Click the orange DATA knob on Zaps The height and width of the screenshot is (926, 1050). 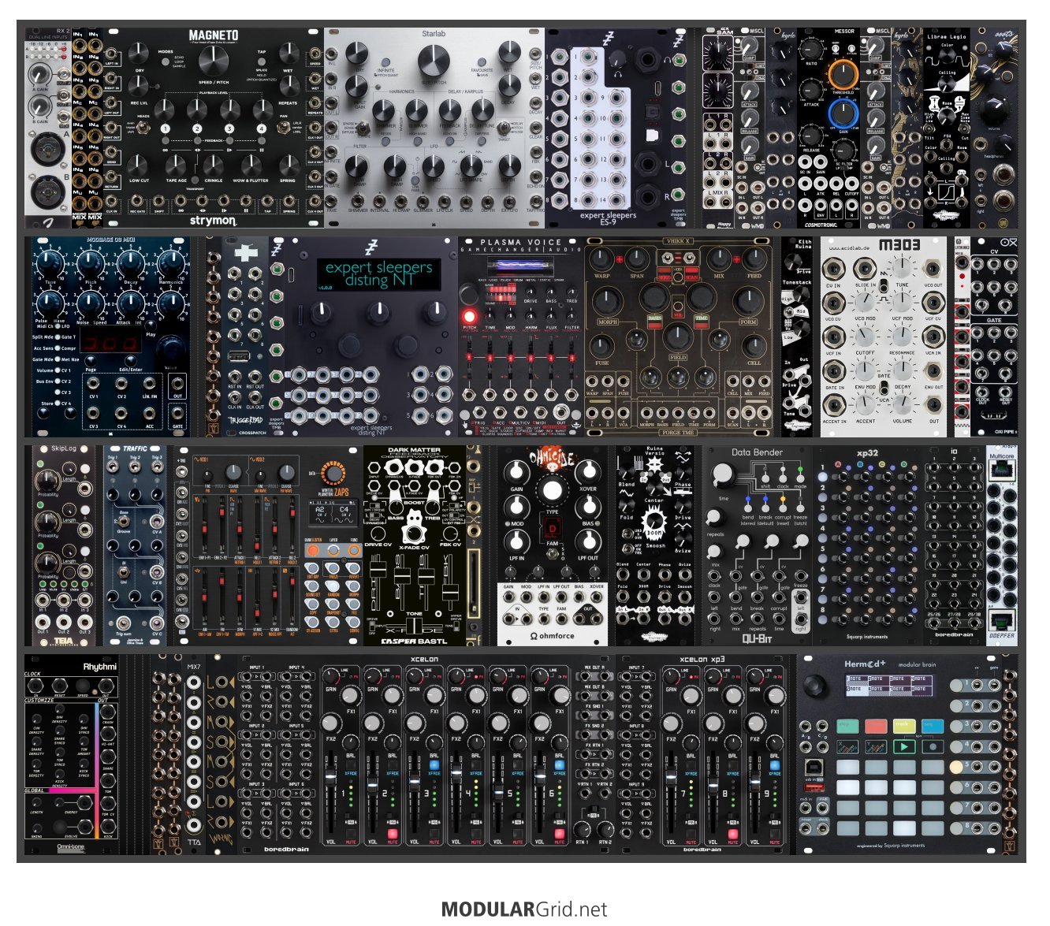335,474
